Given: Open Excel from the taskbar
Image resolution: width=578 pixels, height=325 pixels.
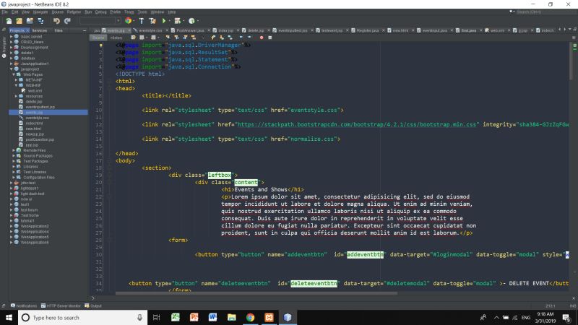Looking at the screenshot, I should [176, 317].
